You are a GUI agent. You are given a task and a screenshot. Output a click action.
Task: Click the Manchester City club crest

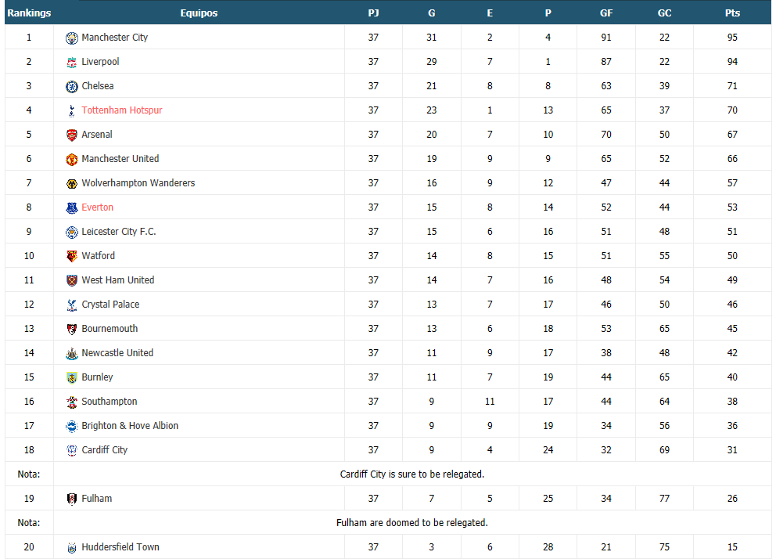72,38
